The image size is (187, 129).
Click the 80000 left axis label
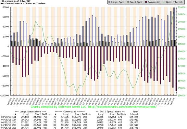(6, 7)
